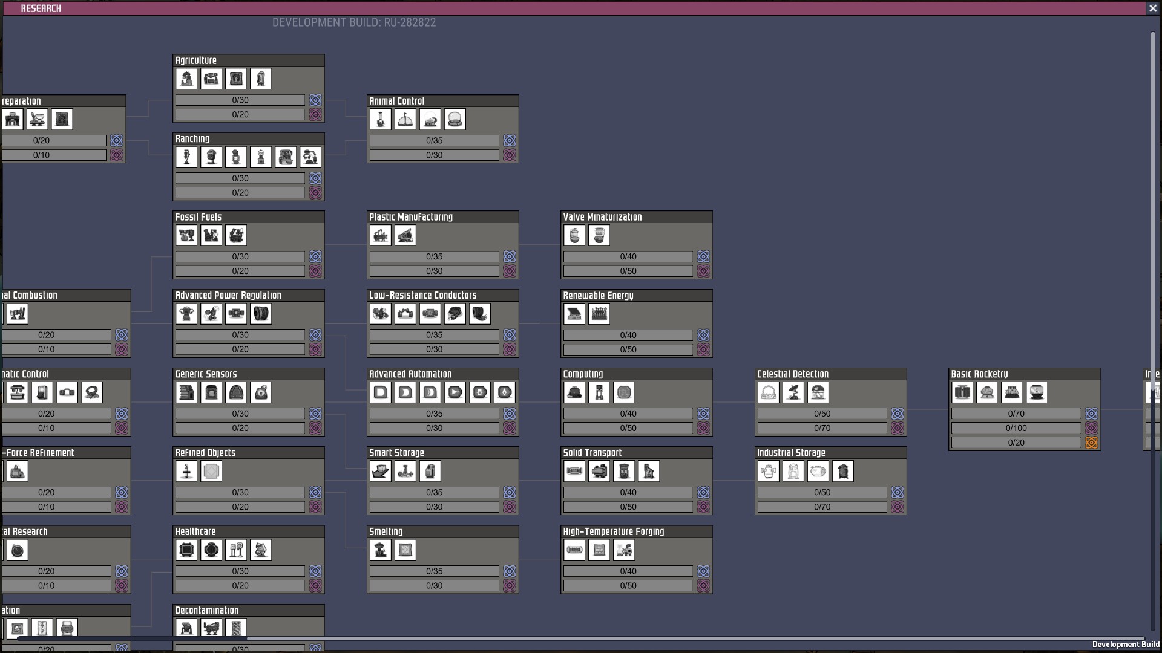The image size is (1162, 653).
Task: Select the first icon in Plastic Manufacturing node
Action: tap(381, 235)
